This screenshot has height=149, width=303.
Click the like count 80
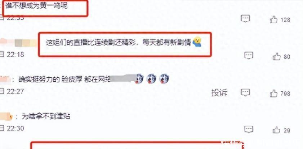tap(287, 57)
